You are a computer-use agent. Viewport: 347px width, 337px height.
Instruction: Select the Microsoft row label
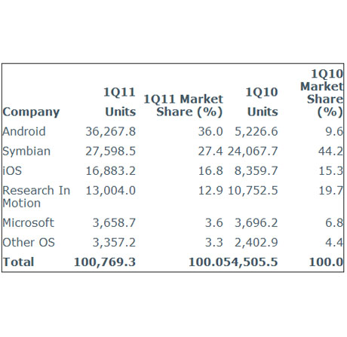28,222
